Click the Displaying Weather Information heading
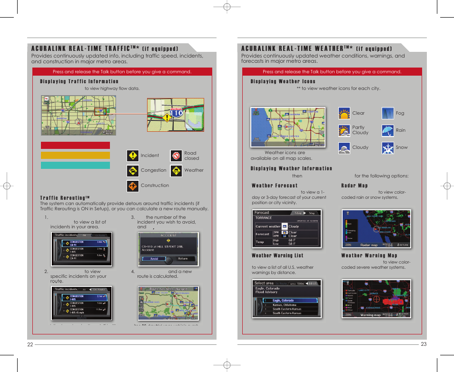454x372 pixels. [291, 168]
